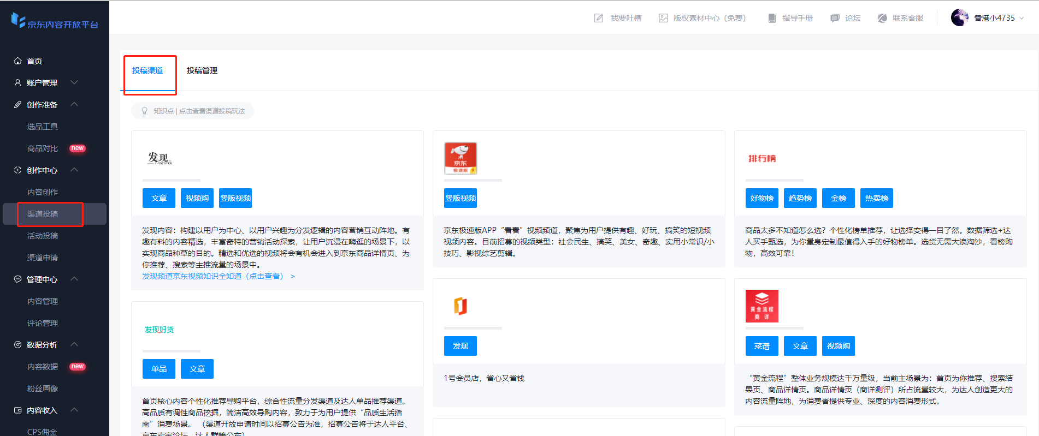Viewport: 1039px width, 436px height.
Task: Click the book icon next to 指导手册
Action: coord(772,18)
